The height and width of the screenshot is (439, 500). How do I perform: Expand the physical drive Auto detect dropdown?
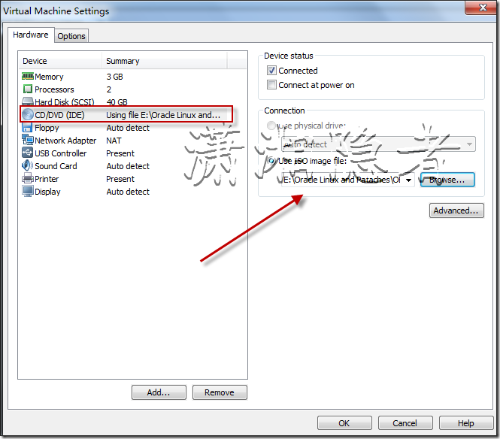(469, 144)
